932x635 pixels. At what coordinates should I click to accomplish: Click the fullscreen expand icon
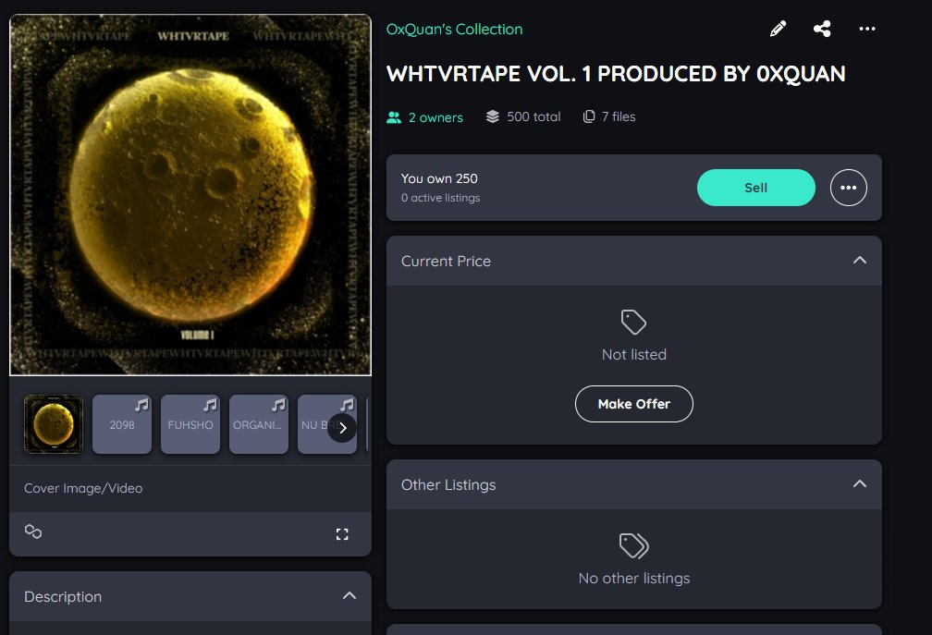coord(342,534)
